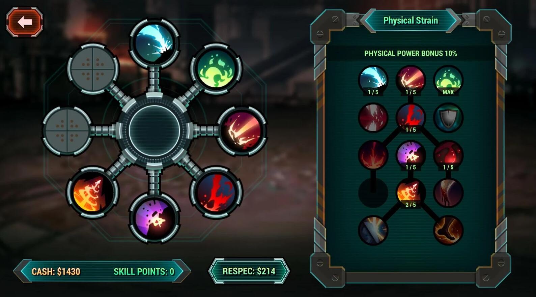536x297 pixels.
Task: Select the green flame skill in the wheel
Action: [x=216, y=69]
